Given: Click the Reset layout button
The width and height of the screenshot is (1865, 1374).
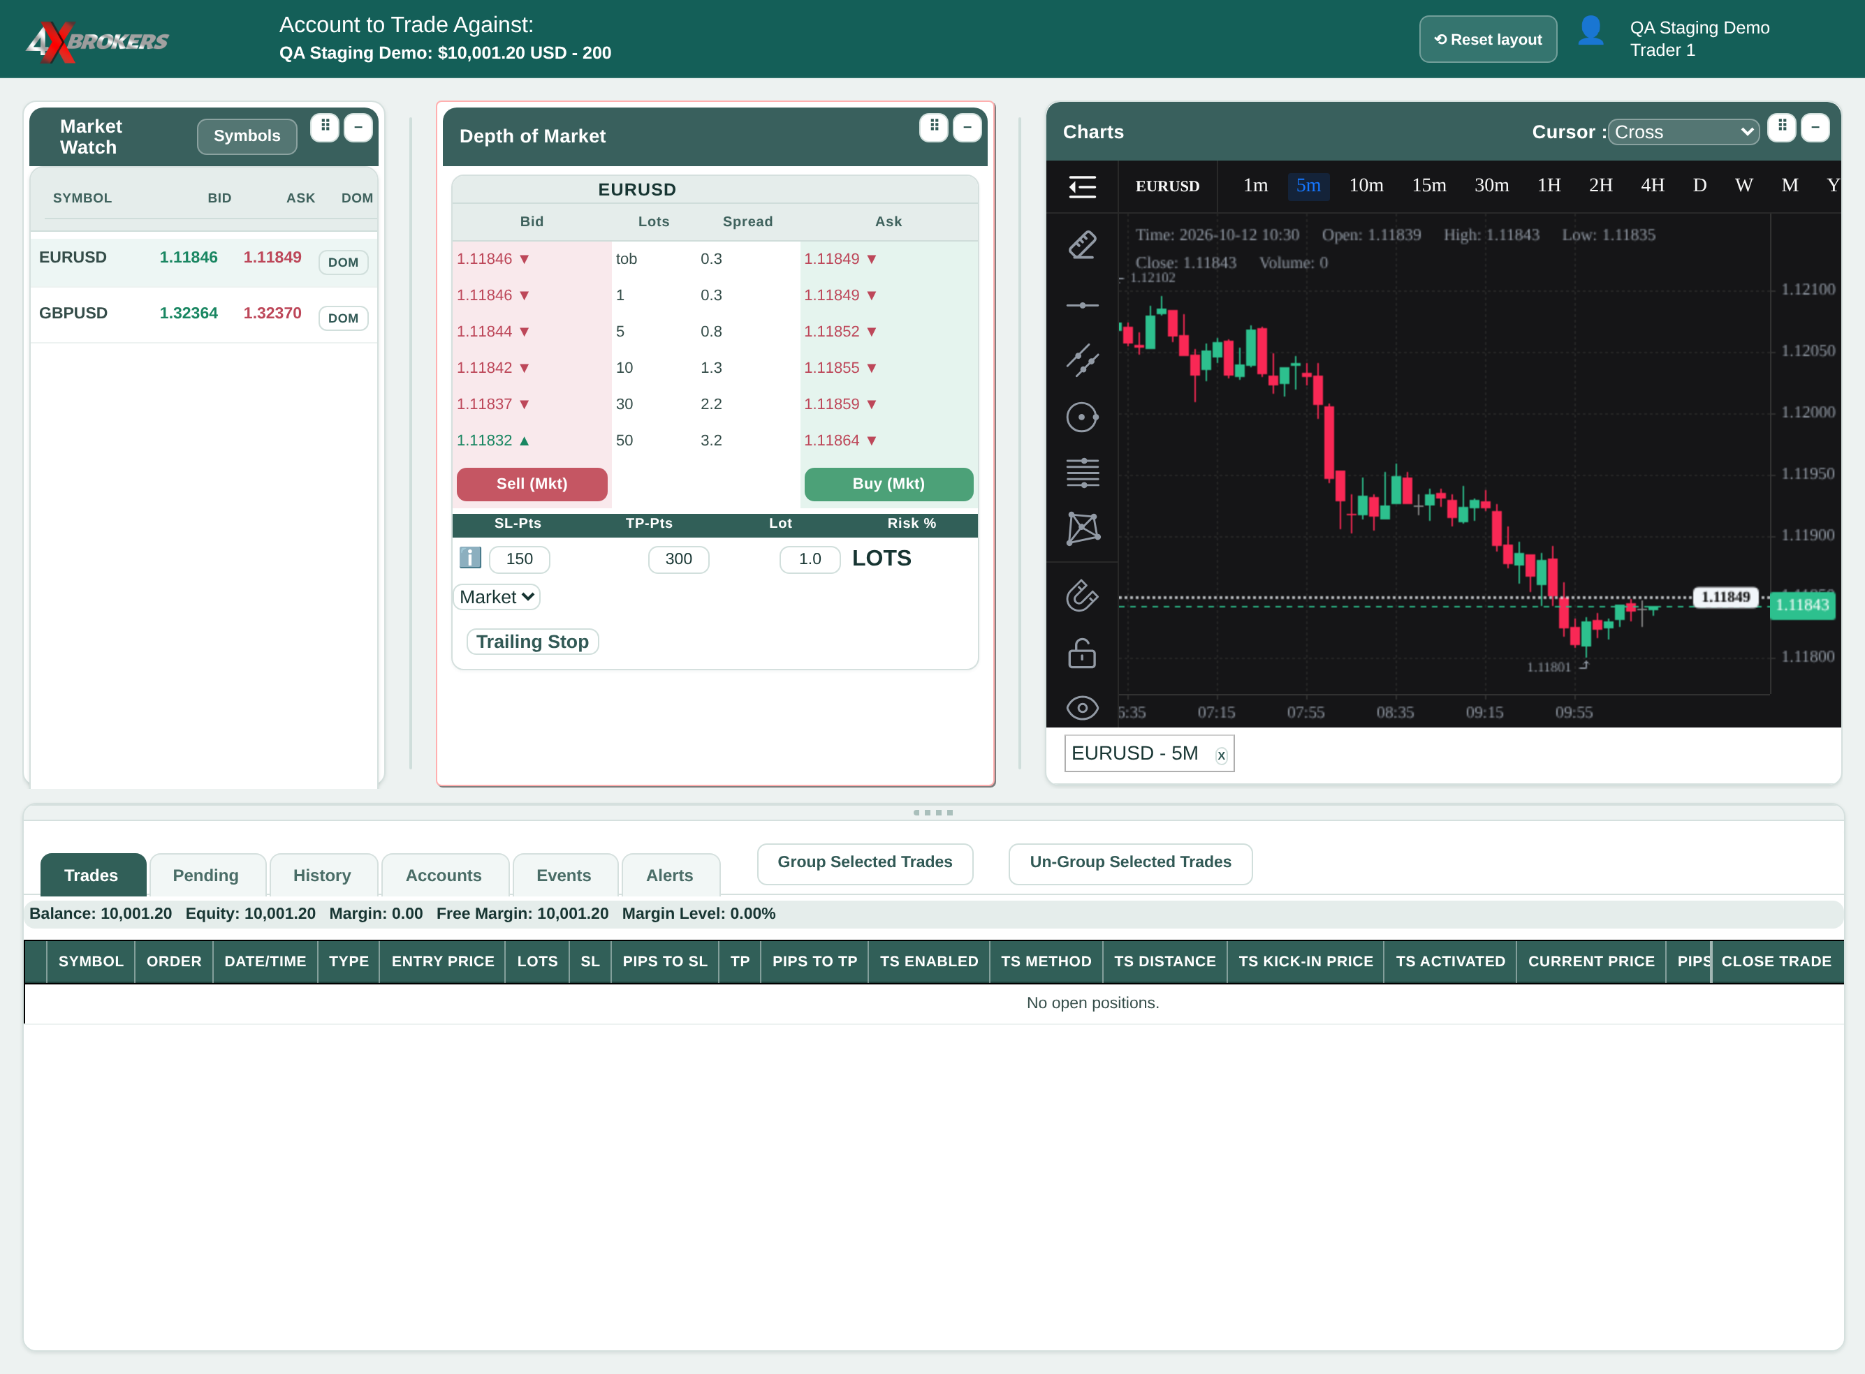Looking at the screenshot, I should (1488, 39).
